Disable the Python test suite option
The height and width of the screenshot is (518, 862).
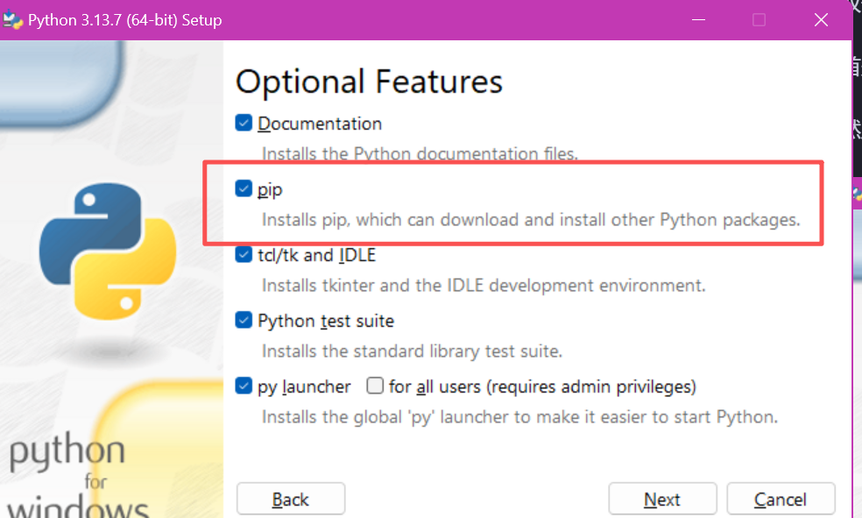click(x=244, y=321)
